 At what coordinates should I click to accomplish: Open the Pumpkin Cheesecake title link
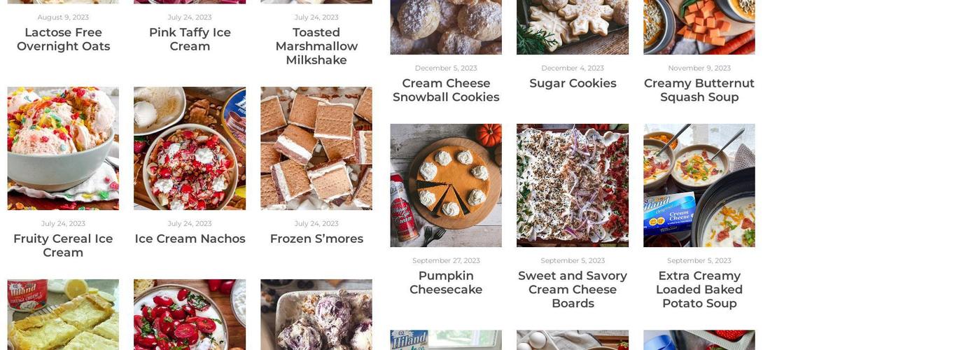pos(446,283)
